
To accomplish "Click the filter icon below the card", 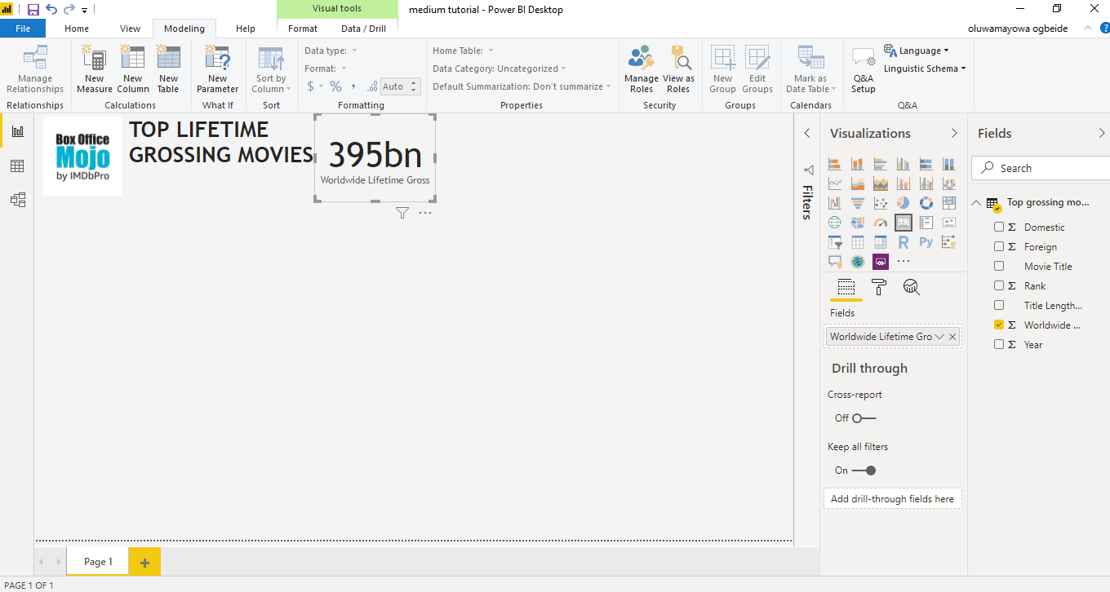I will point(402,213).
